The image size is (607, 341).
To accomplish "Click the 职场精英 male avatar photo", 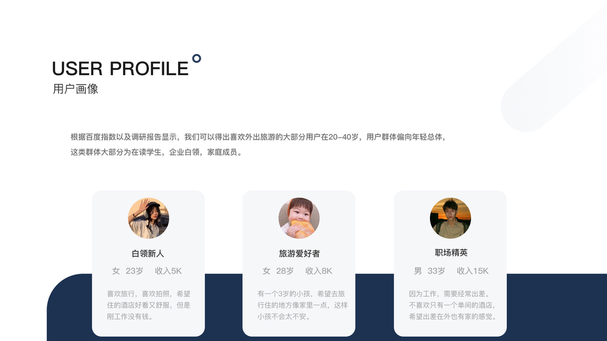I will pos(450,218).
